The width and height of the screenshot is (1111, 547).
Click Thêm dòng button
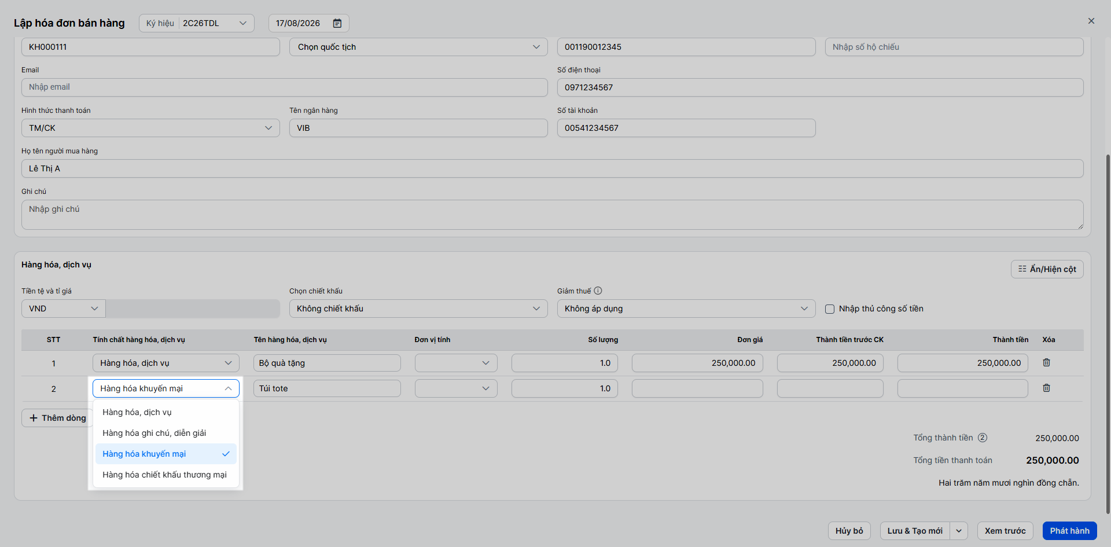click(x=57, y=418)
